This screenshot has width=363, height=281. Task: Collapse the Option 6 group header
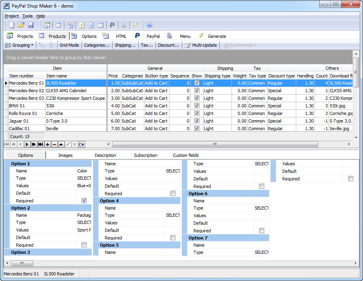pyautogui.click(x=225, y=194)
